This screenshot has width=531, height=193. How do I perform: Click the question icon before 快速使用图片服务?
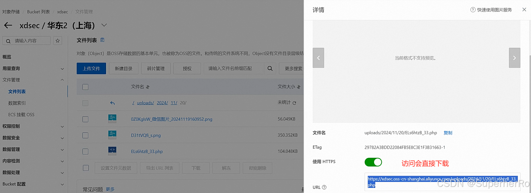(x=473, y=10)
